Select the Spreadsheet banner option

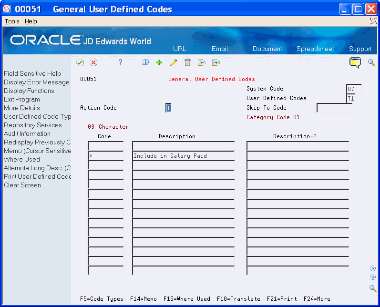[315, 49]
